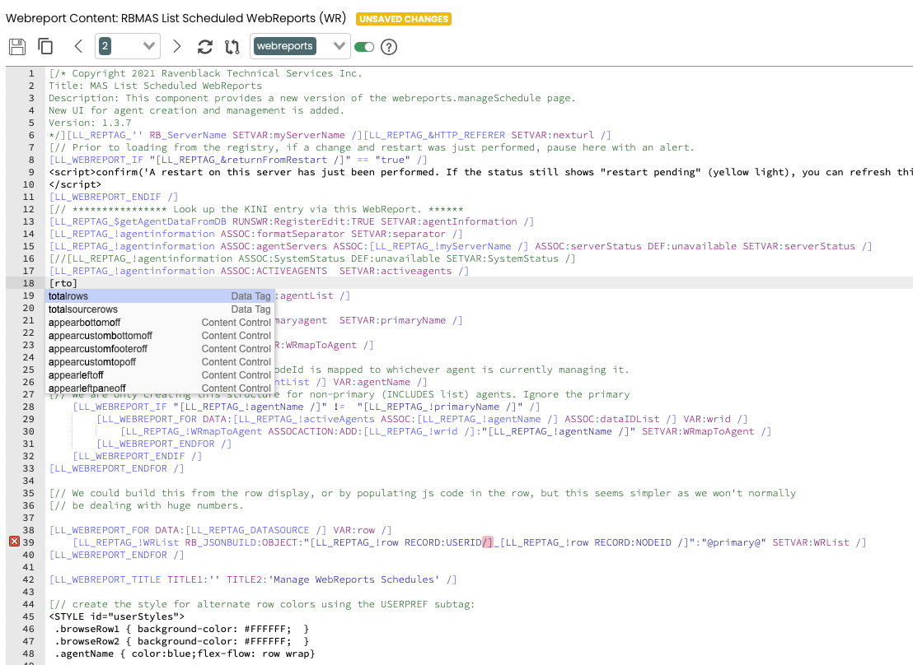Viewport: 913px width, 665px height.
Task: Click the ACTIVEAGENTS line 17 text
Action: click(259, 271)
